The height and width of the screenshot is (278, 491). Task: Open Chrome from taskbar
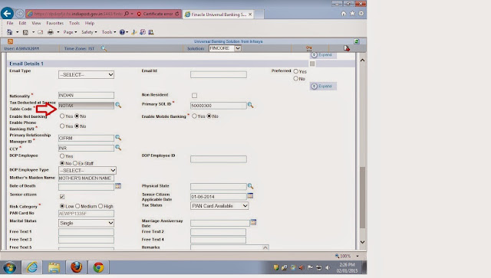point(98,268)
